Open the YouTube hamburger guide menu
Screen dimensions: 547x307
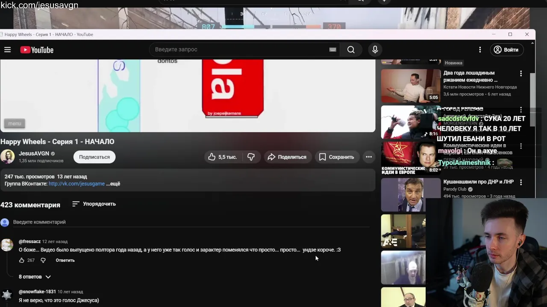[x=7, y=50]
